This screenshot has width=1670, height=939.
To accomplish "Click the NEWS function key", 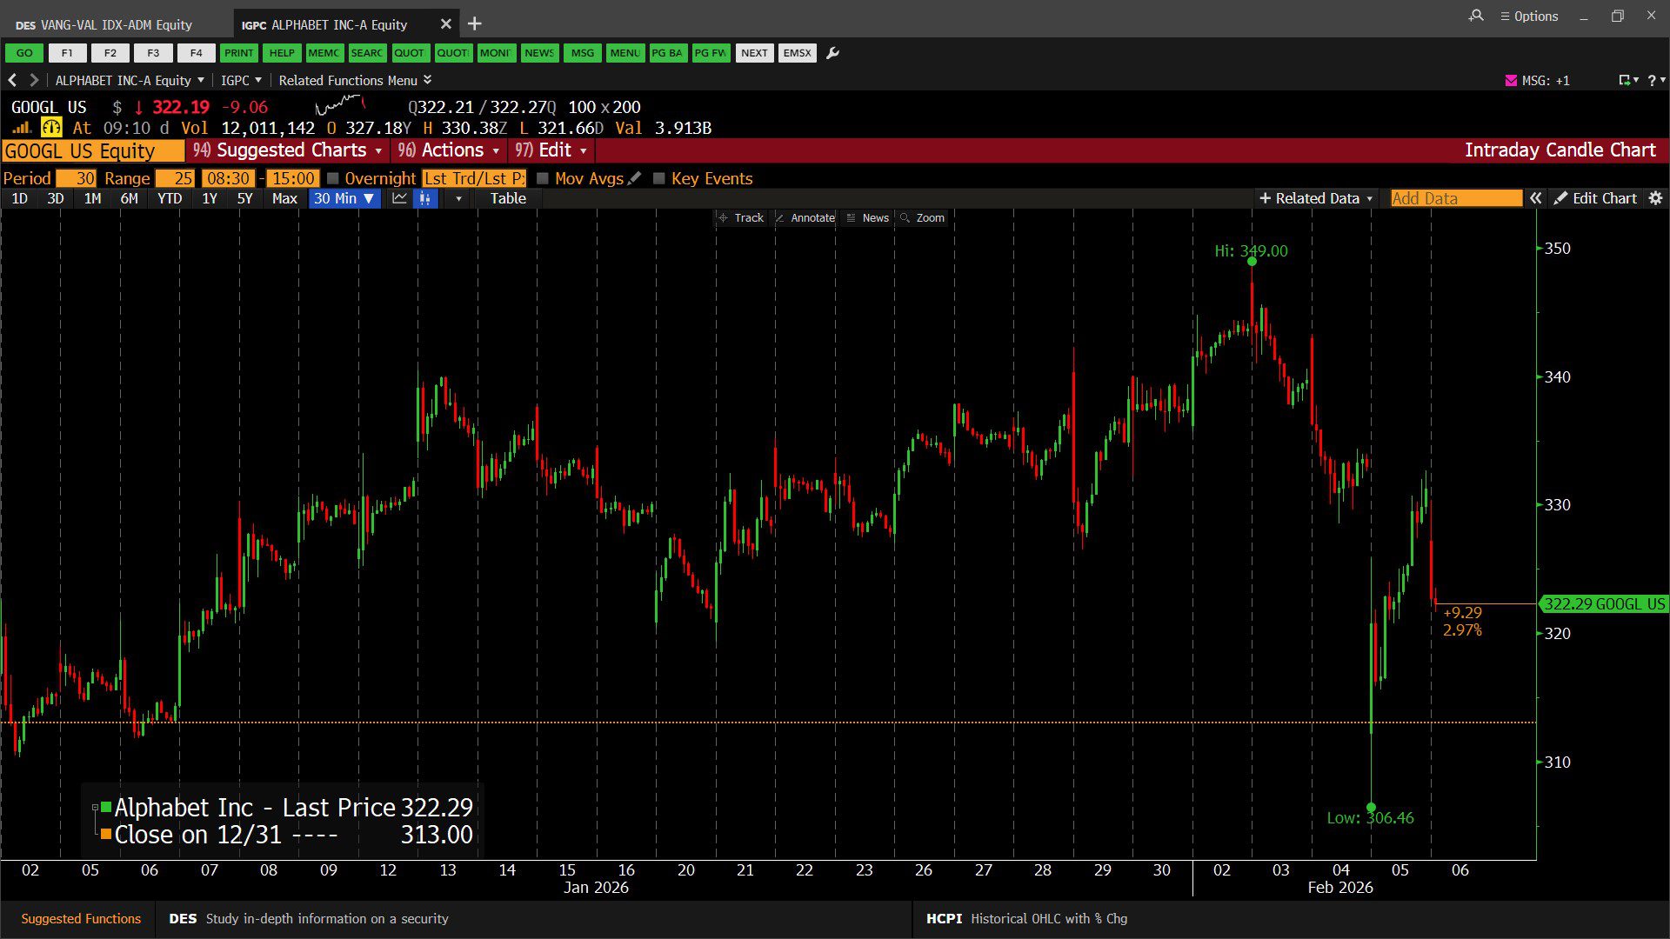I will point(539,53).
